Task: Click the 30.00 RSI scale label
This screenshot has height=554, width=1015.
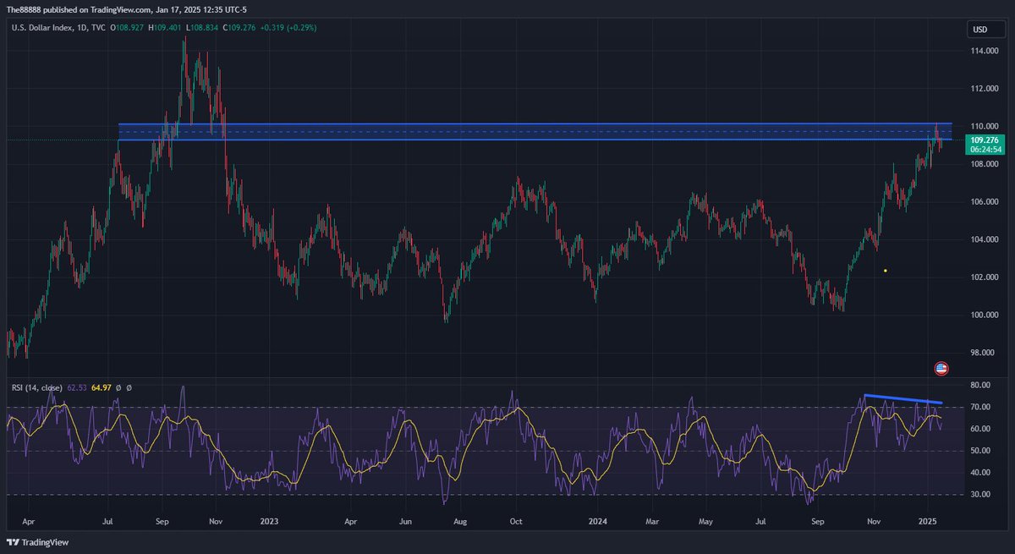Action: 979,495
